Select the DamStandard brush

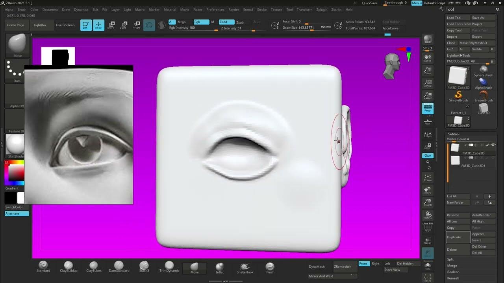click(119, 266)
